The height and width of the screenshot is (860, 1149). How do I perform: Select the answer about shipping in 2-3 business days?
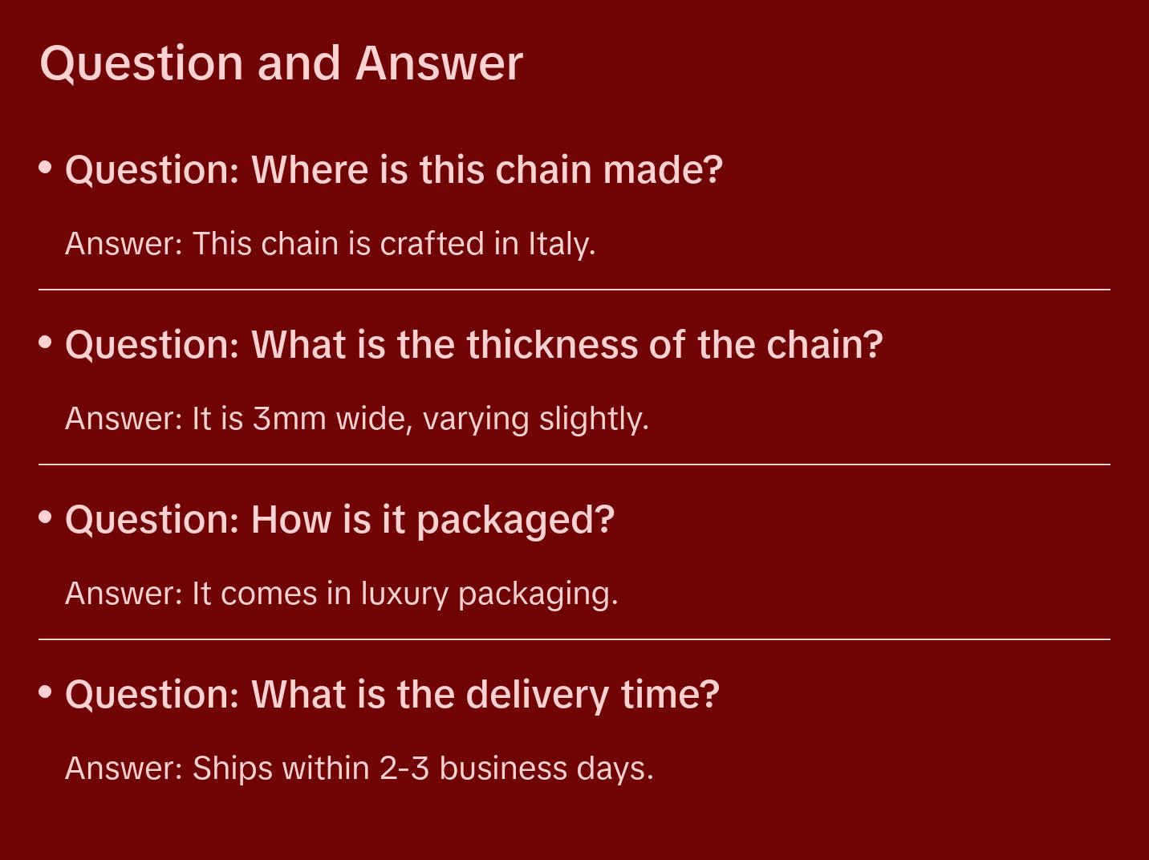(x=359, y=769)
